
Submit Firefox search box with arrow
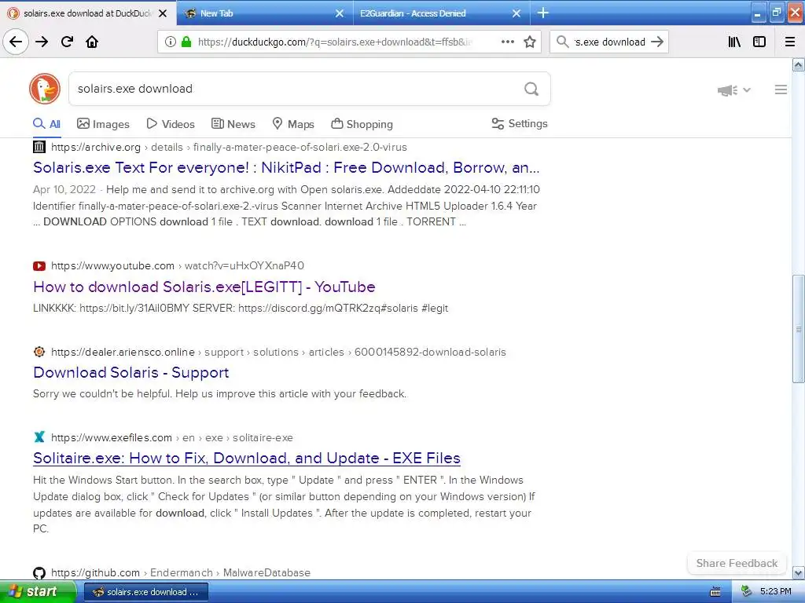[x=657, y=42]
